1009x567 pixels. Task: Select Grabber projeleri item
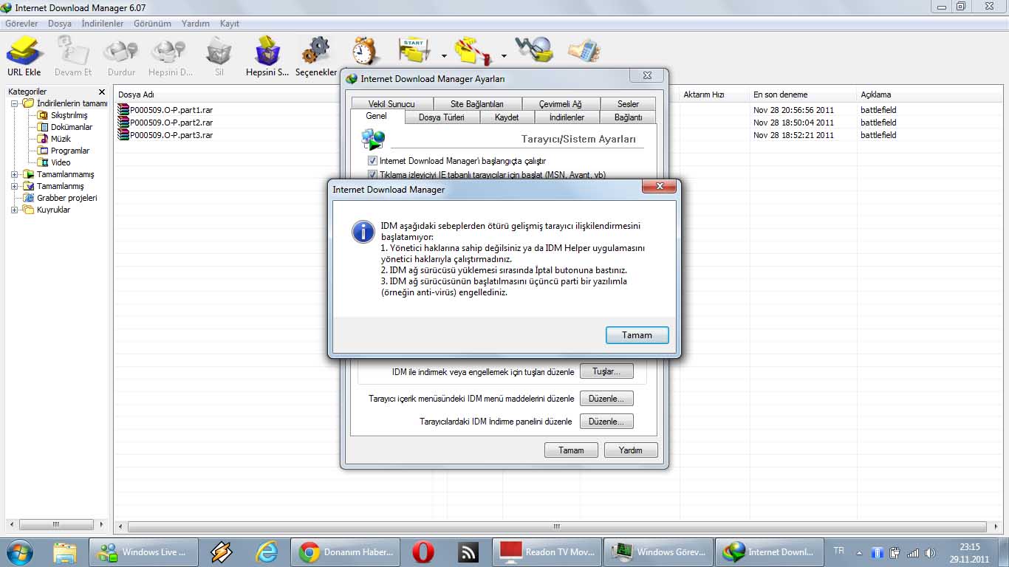coord(66,198)
